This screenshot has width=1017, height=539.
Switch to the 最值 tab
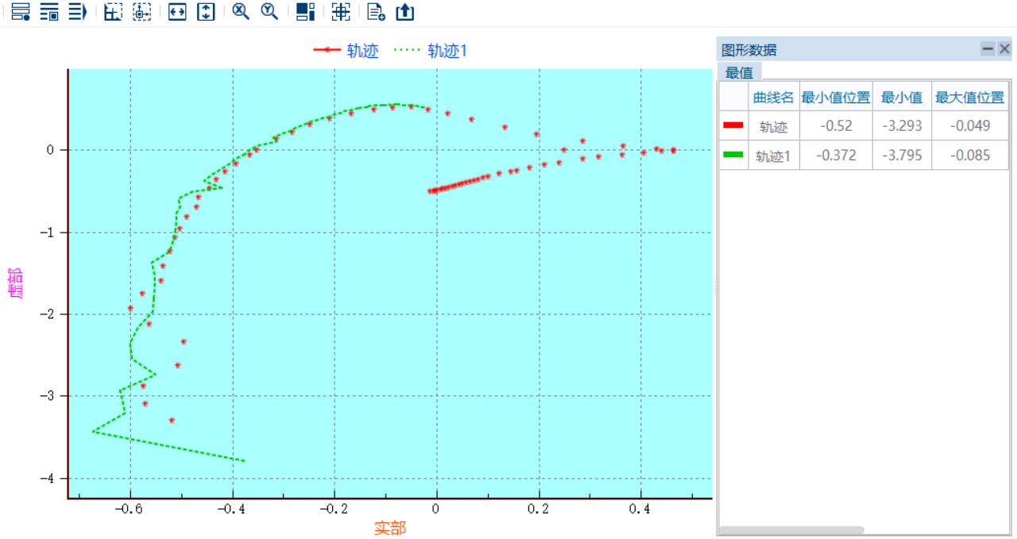click(739, 72)
